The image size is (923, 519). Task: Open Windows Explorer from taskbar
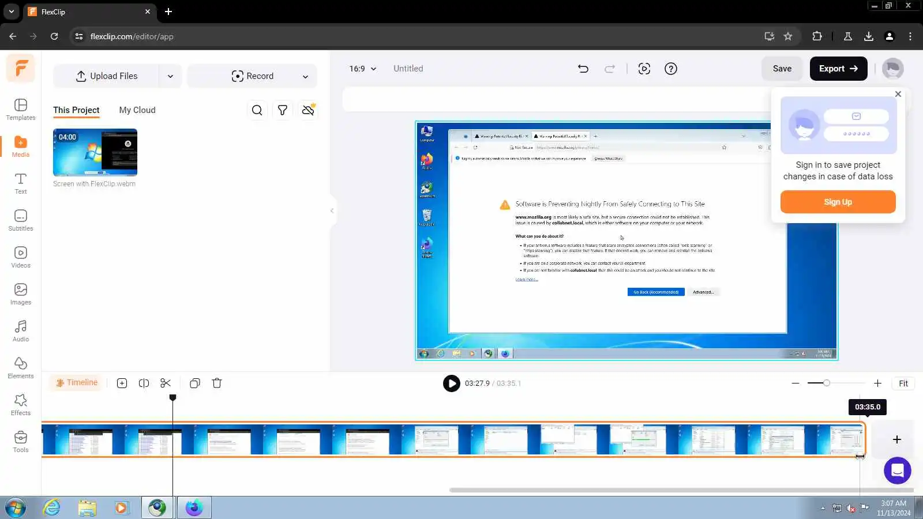coord(87,508)
